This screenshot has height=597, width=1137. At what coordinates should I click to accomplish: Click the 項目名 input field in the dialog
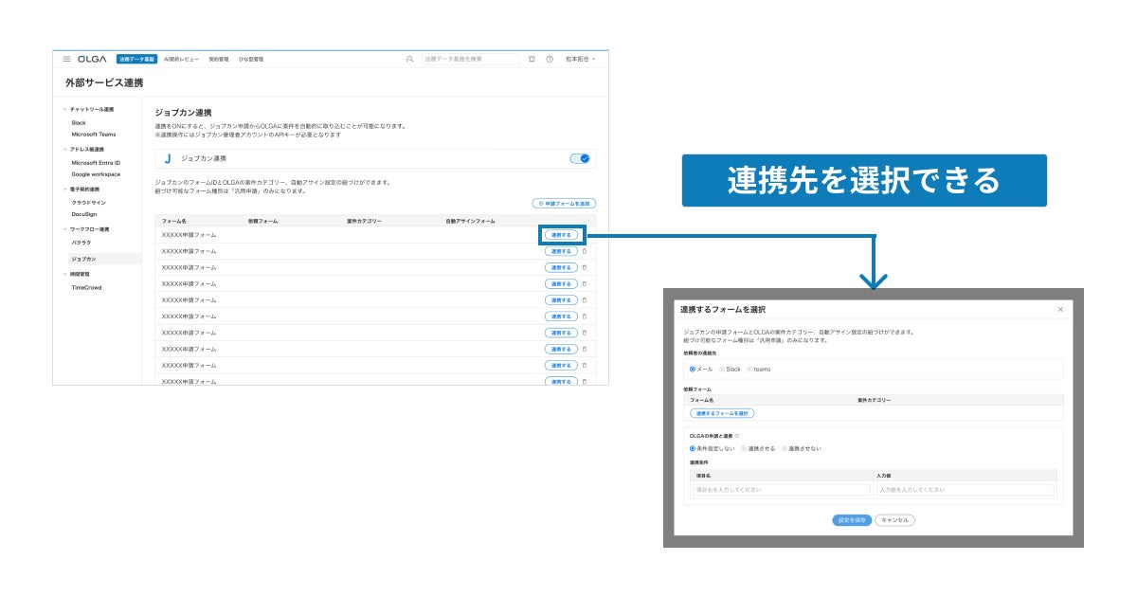[x=781, y=490]
